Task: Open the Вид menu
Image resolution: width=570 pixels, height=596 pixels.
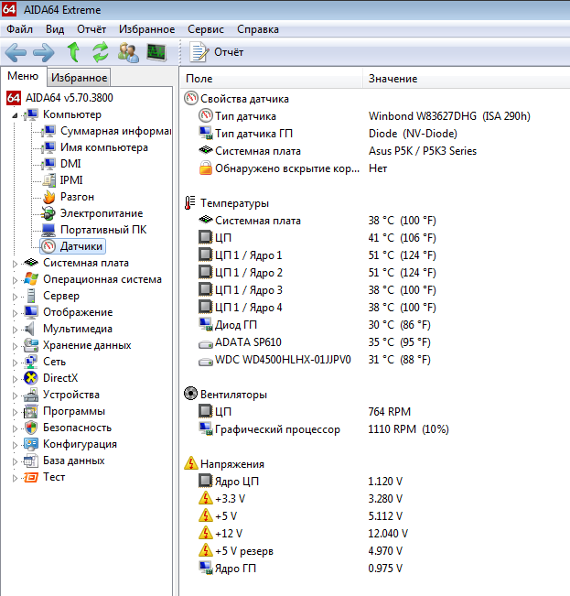Action: pos(55,29)
